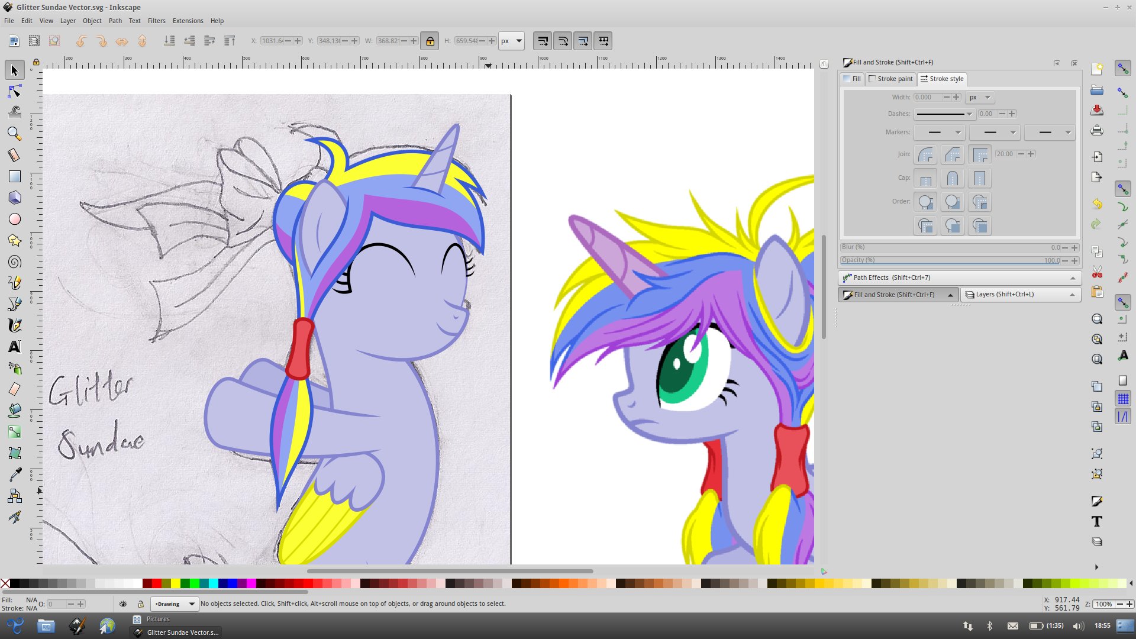Toggle snap to grids button
Image resolution: width=1136 pixels, height=639 pixels.
(1122, 398)
